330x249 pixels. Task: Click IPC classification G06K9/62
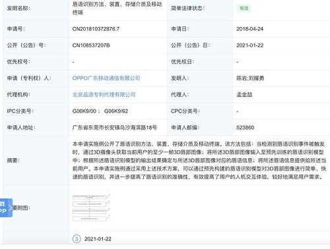[116, 111]
